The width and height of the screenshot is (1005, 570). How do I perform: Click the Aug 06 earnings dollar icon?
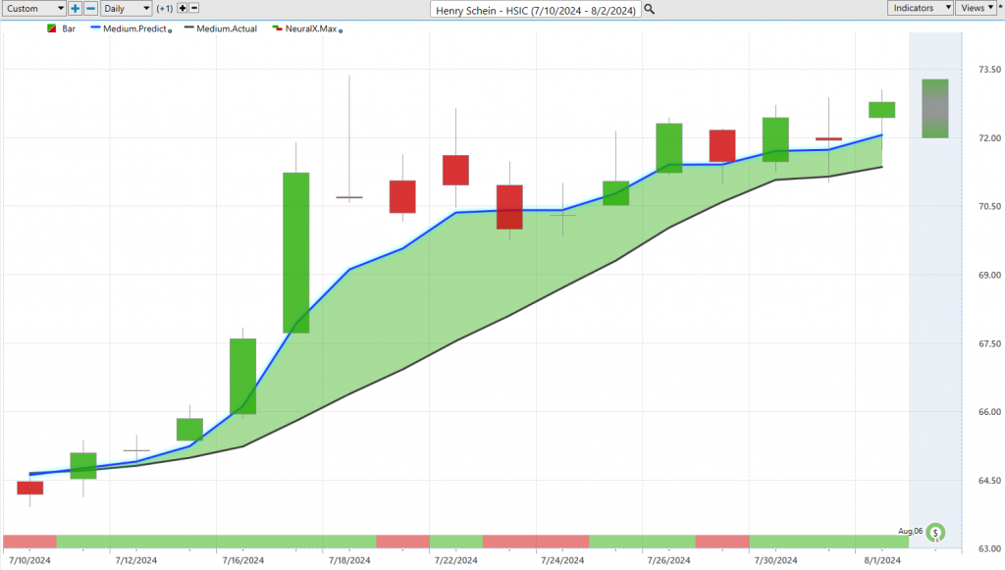(x=936, y=533)
